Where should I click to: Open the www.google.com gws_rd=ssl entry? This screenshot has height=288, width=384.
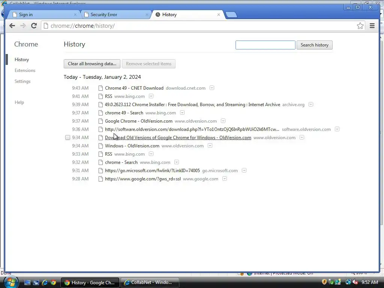pos(143,179)
